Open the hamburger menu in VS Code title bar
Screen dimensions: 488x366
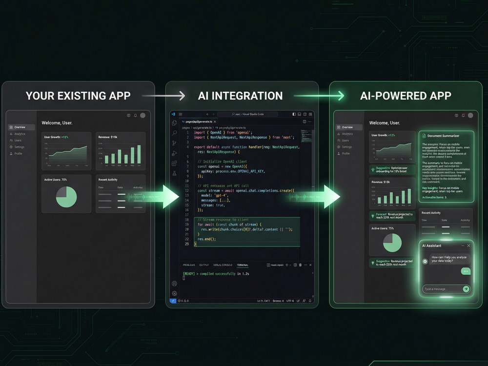(181, 114)
